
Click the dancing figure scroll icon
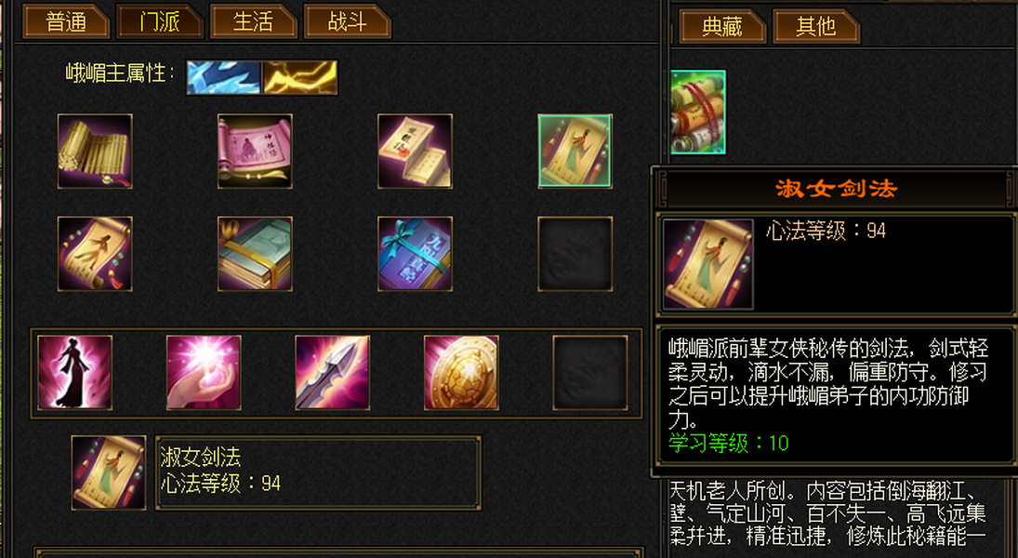[95, 254]
